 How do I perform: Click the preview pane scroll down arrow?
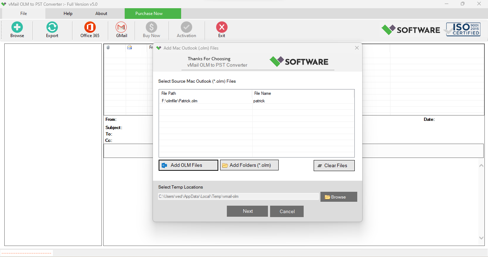point(481,238)
